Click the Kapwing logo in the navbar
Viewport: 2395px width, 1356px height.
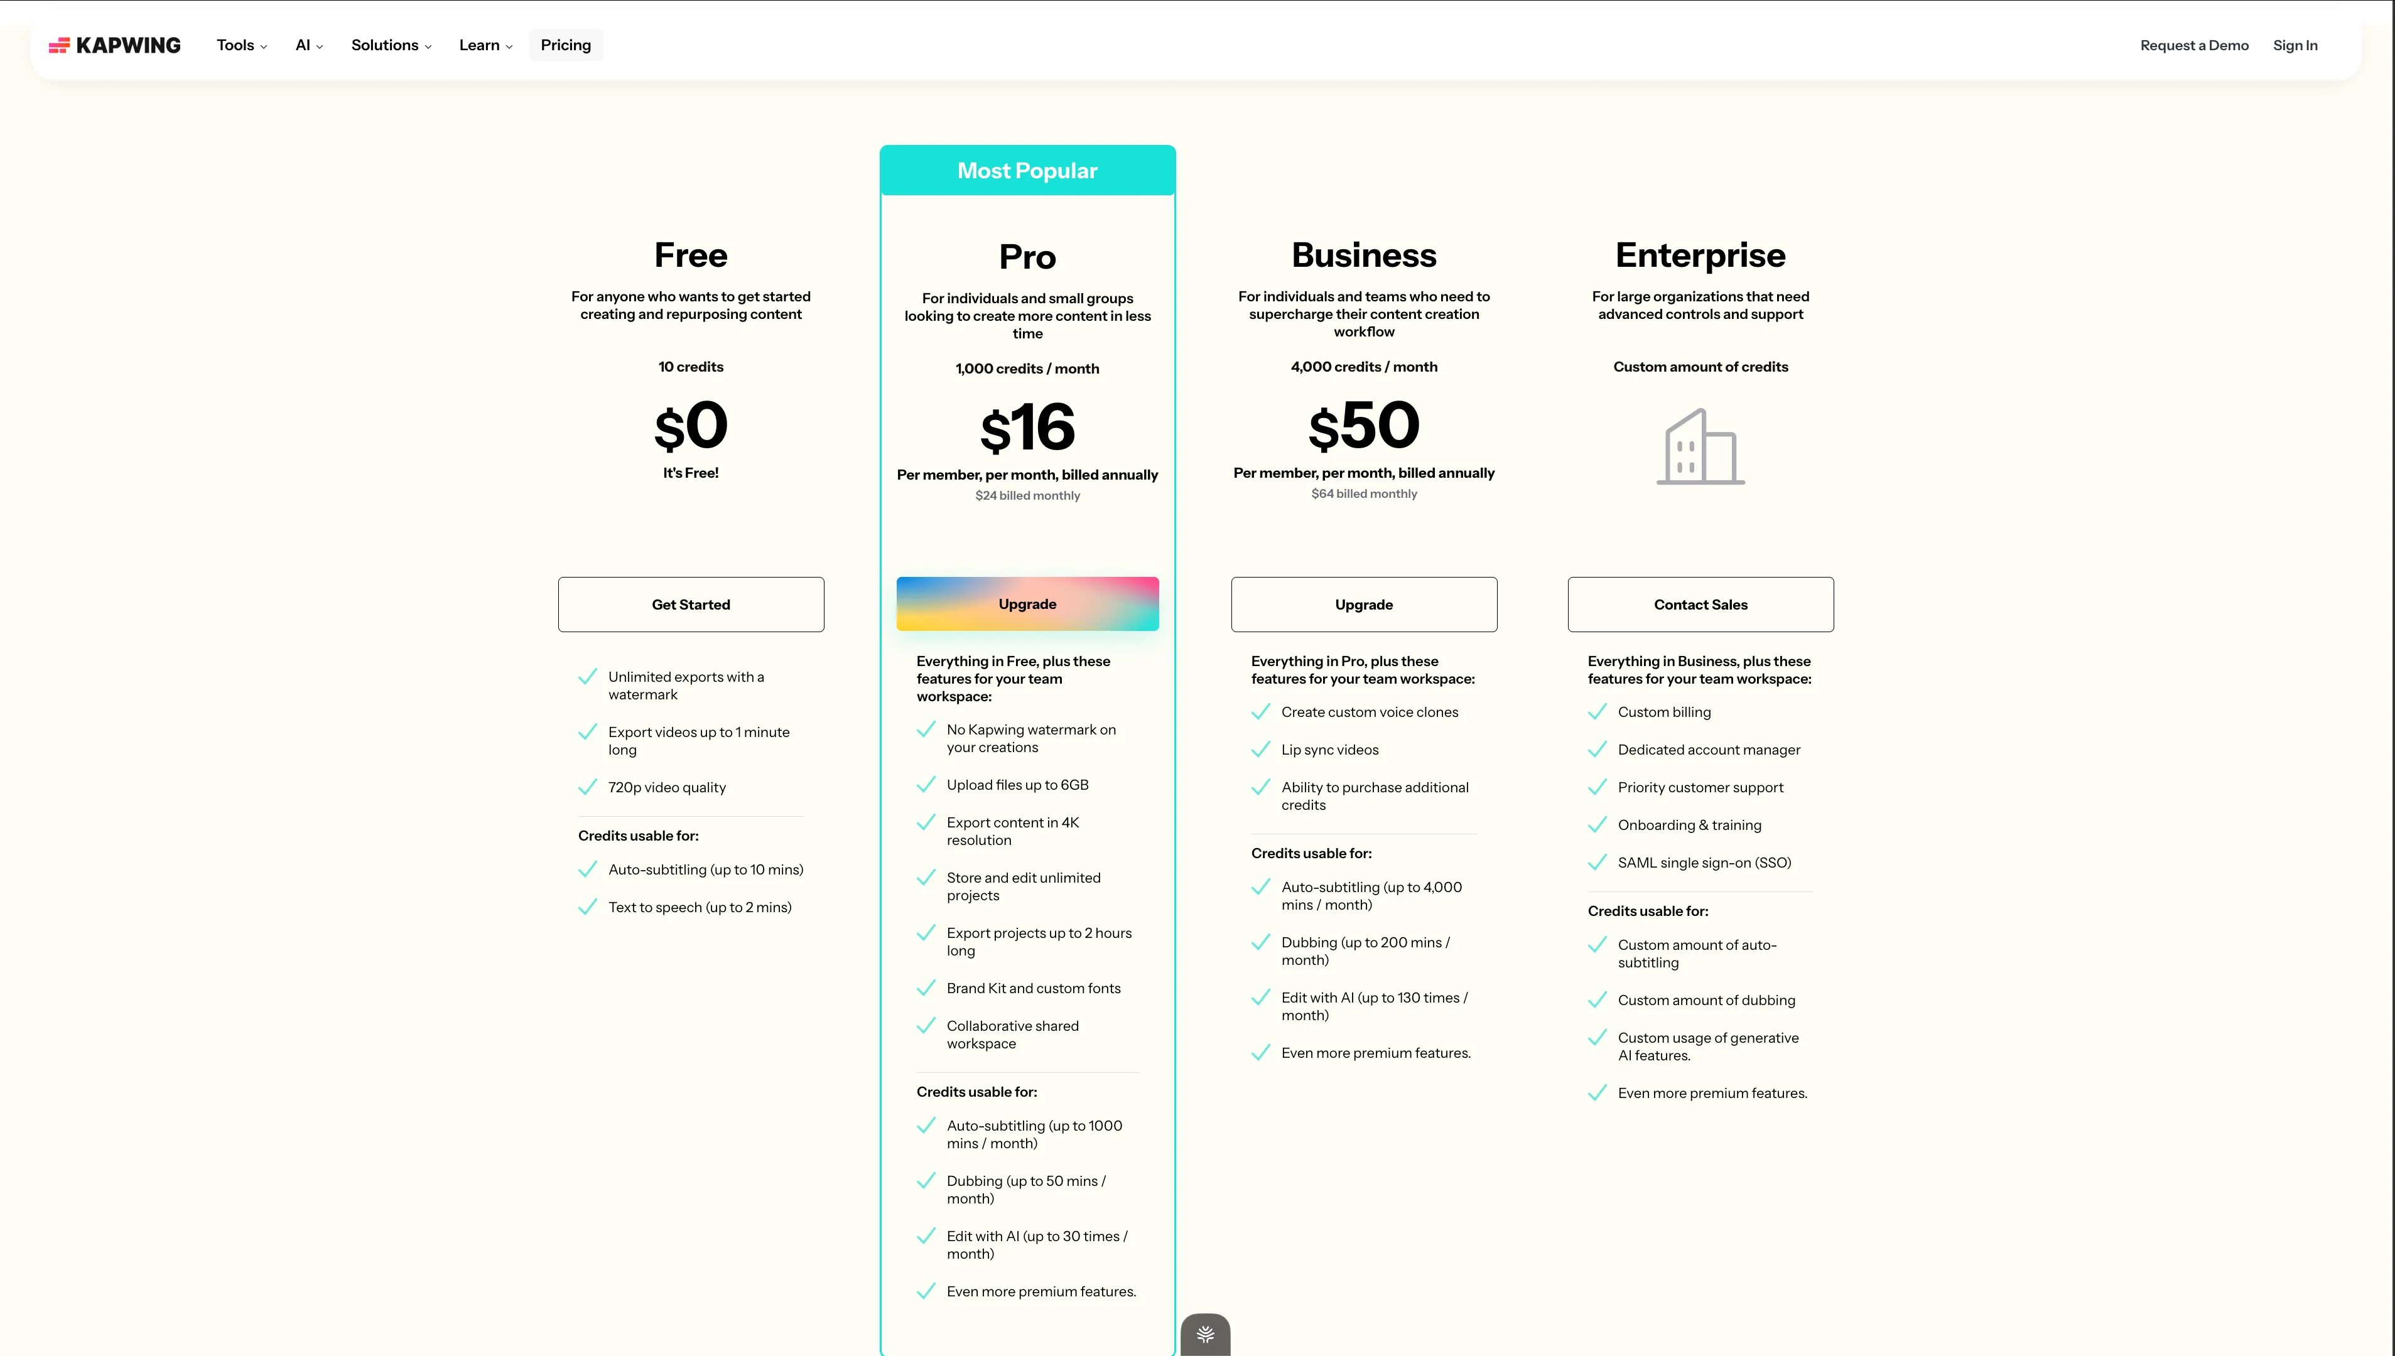pyautogui.click(x=114, y=45)
